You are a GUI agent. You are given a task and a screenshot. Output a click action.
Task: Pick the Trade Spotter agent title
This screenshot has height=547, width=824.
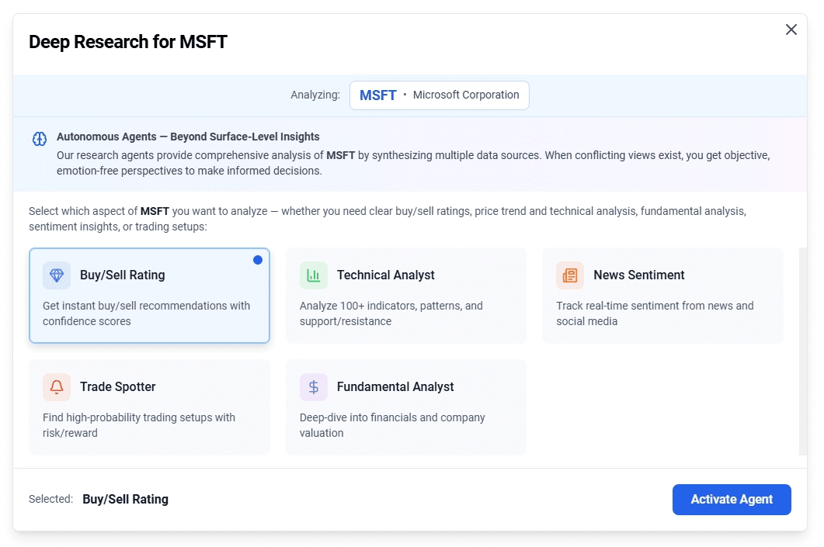tap(117, 387)
